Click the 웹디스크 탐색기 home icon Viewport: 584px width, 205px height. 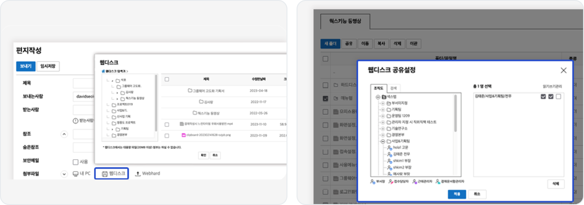[x=103, y=72]
